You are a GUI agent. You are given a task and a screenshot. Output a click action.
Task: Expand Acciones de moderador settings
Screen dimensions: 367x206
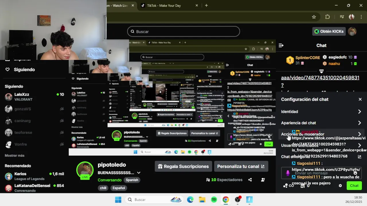[x=321, y=134]
